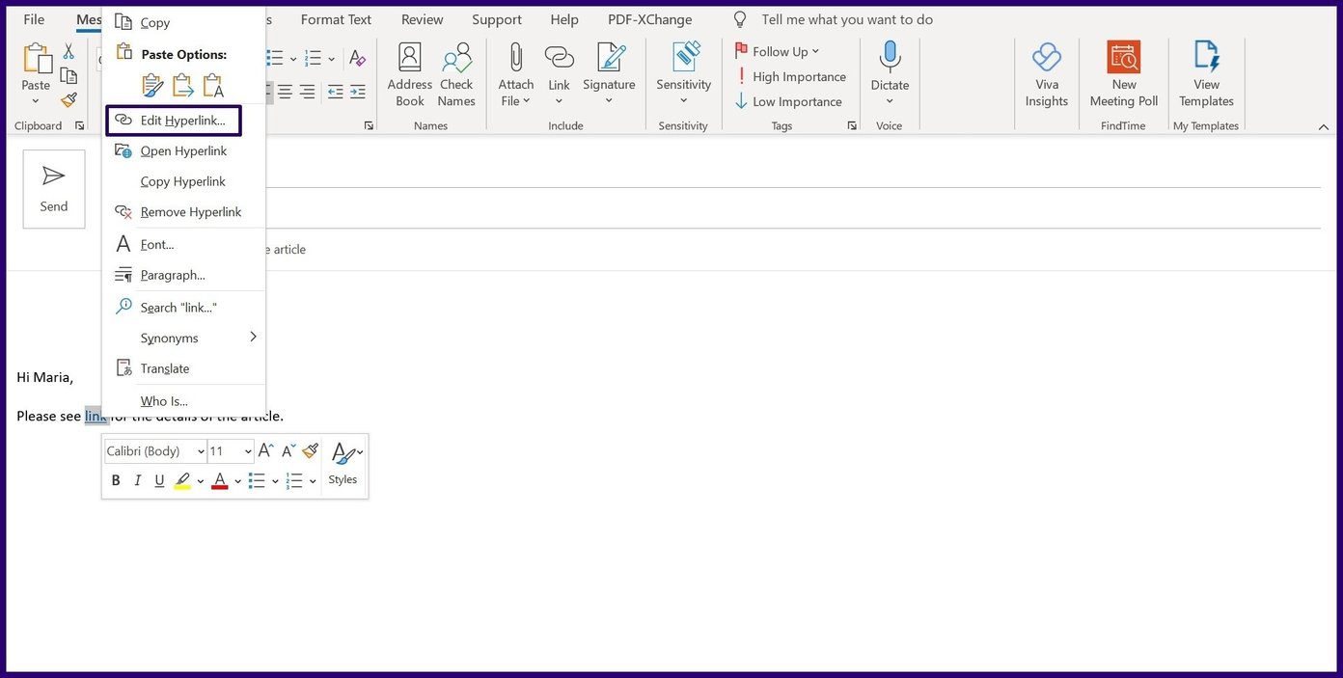Toggle Italic in the mini toolbar
1343x678 pixels.
(137, 480)
